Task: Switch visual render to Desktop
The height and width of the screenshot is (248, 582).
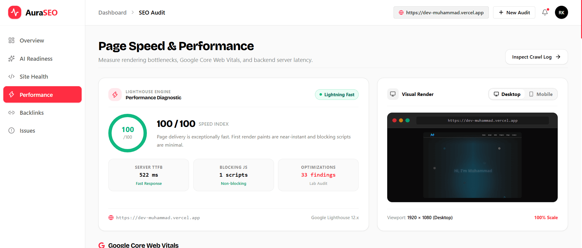Action: click(x=507, y=94)
